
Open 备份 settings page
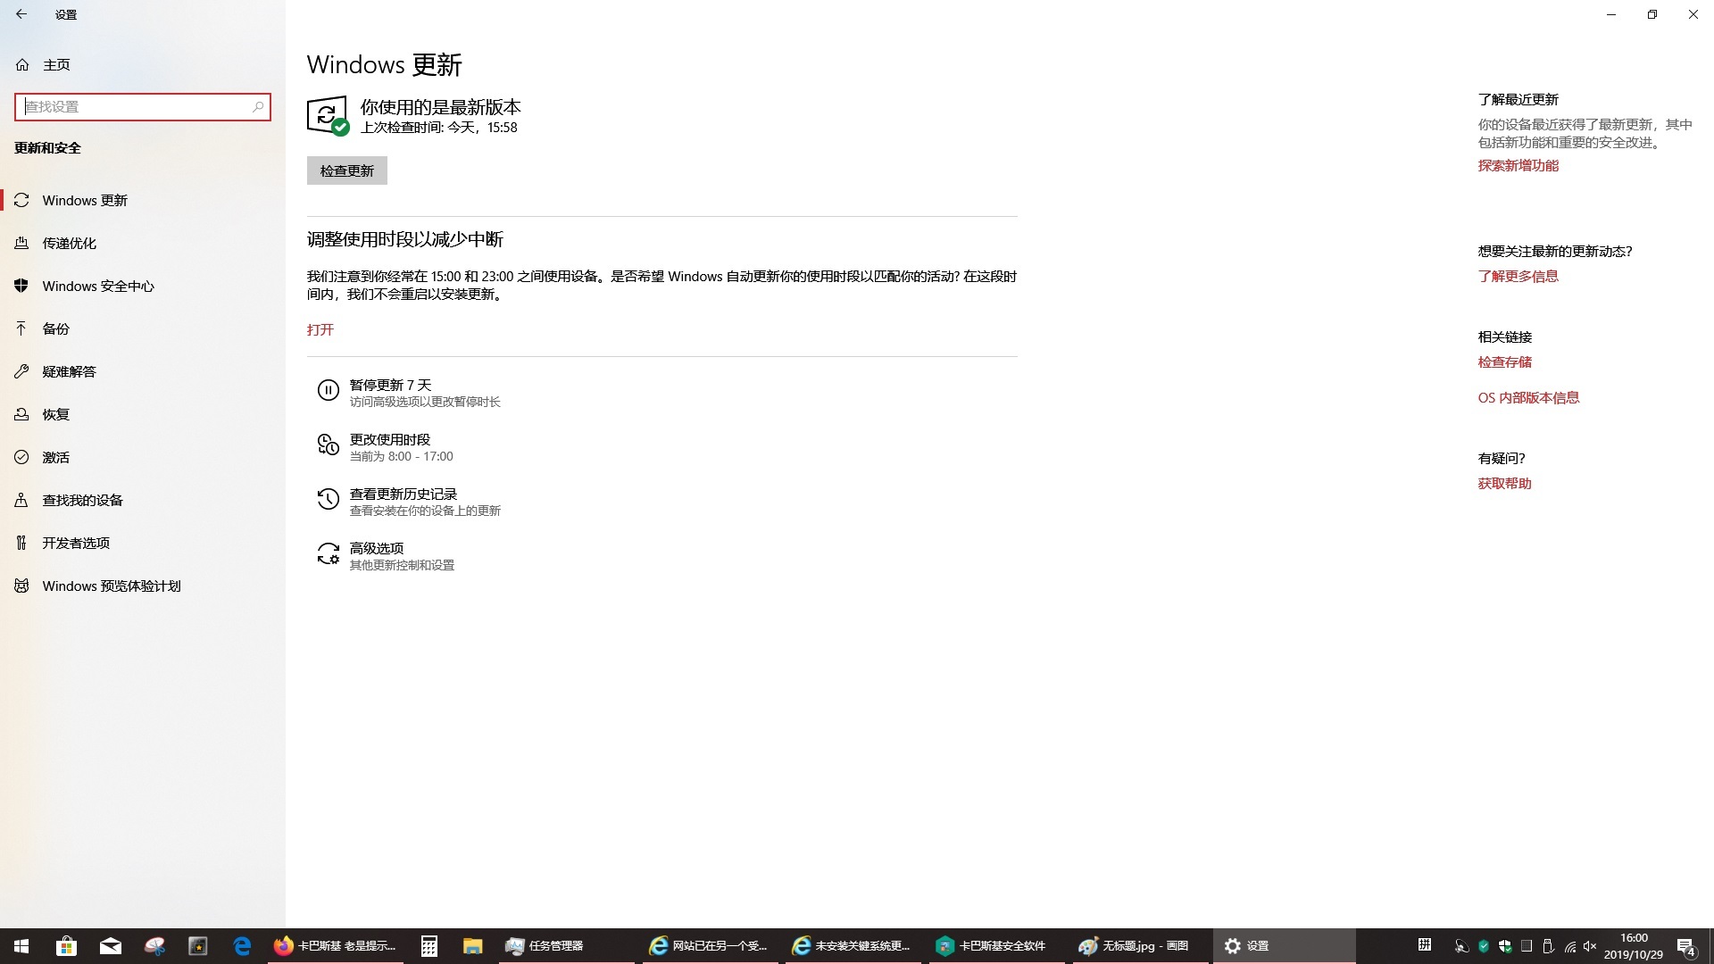click(x=143, y=329)
